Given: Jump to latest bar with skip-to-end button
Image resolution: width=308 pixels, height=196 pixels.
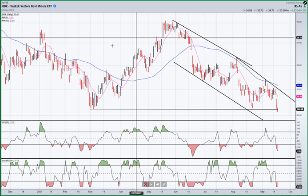Looking at the screenshot, I should (158, 185).
